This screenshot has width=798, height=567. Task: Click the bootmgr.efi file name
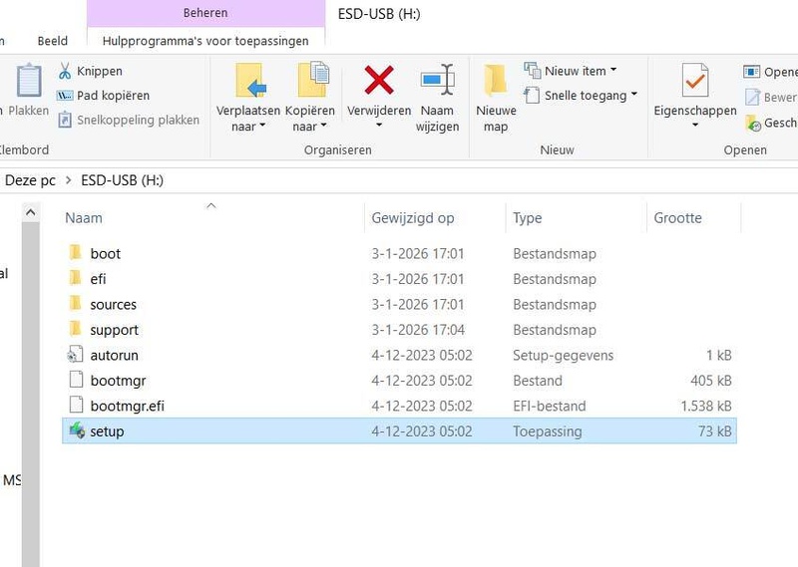pos(128,406)
